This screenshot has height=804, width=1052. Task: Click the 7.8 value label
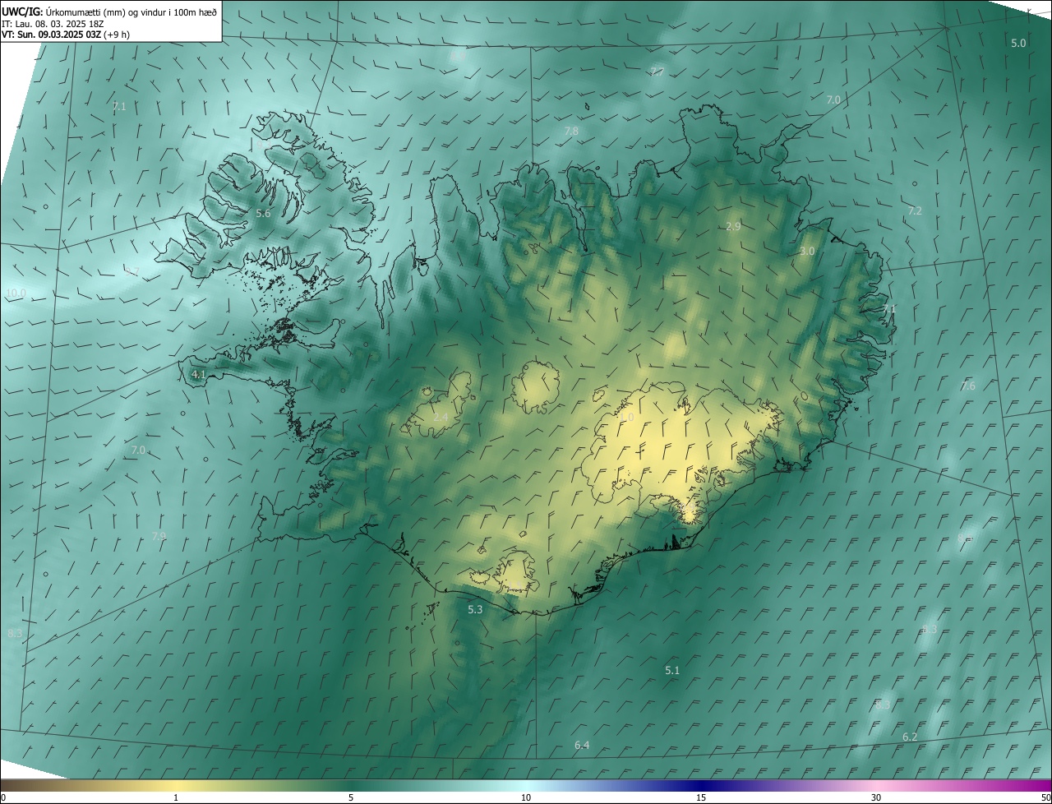tap(571, 132)
